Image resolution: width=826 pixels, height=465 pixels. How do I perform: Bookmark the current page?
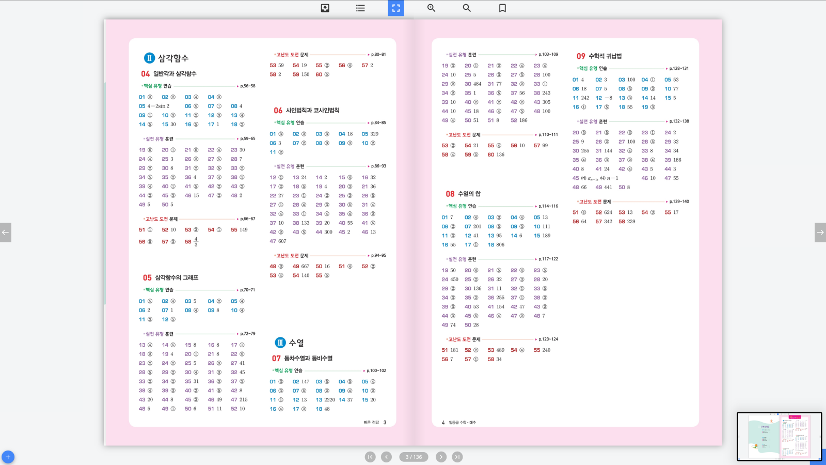502,8
